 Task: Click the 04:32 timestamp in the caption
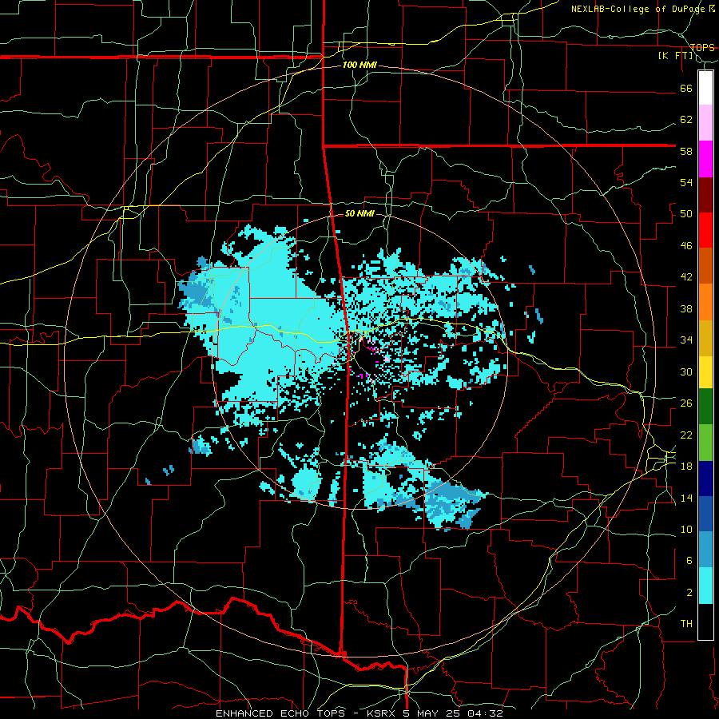(485, 713)
